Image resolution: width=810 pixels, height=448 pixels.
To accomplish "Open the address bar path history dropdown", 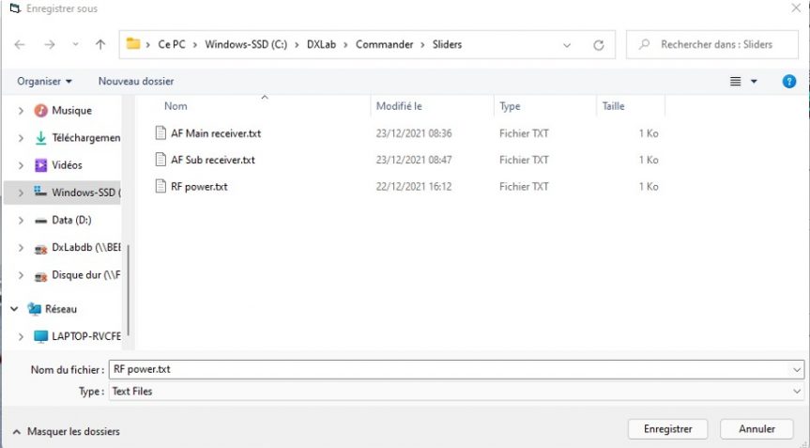I will coord(567,44).
